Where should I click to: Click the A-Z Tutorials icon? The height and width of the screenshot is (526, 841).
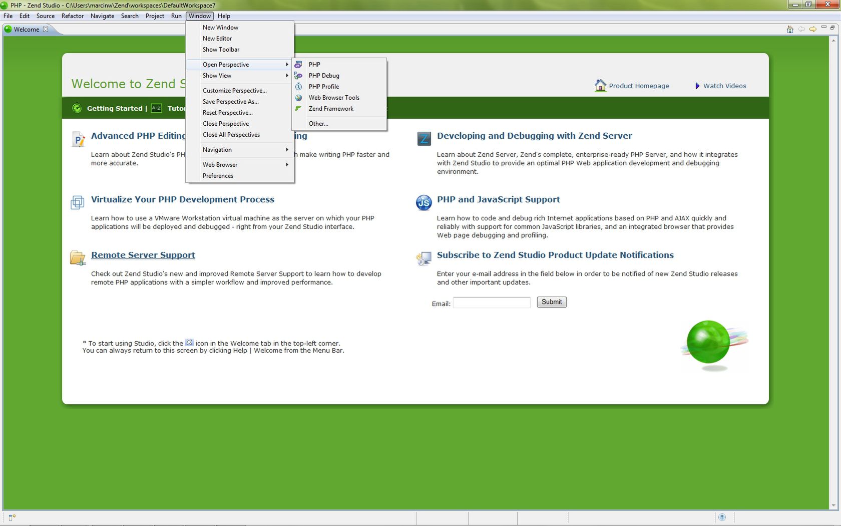tap(157, 108)
